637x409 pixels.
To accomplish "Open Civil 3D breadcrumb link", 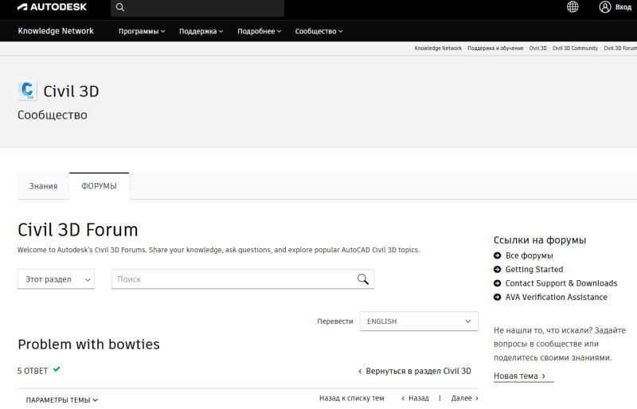I will click(x=538, y=49).
